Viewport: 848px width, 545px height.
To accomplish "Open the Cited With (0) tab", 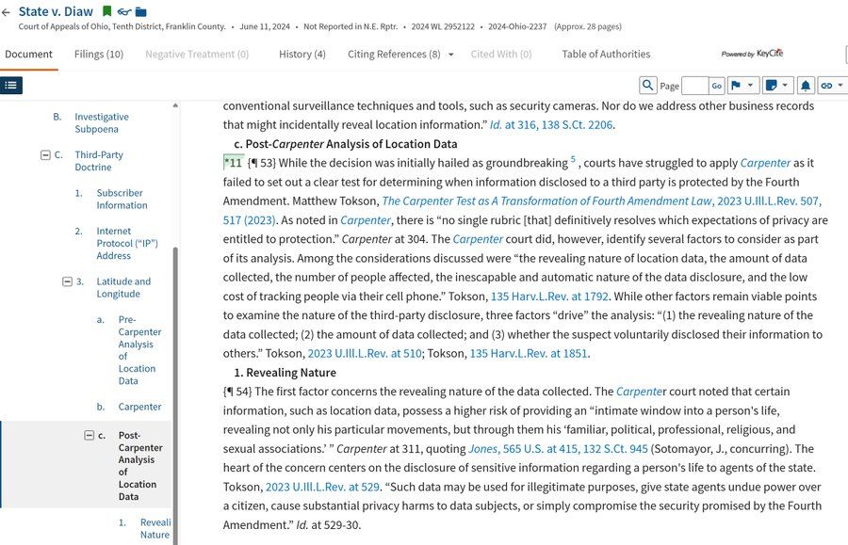I will click(x=501, y=54).
